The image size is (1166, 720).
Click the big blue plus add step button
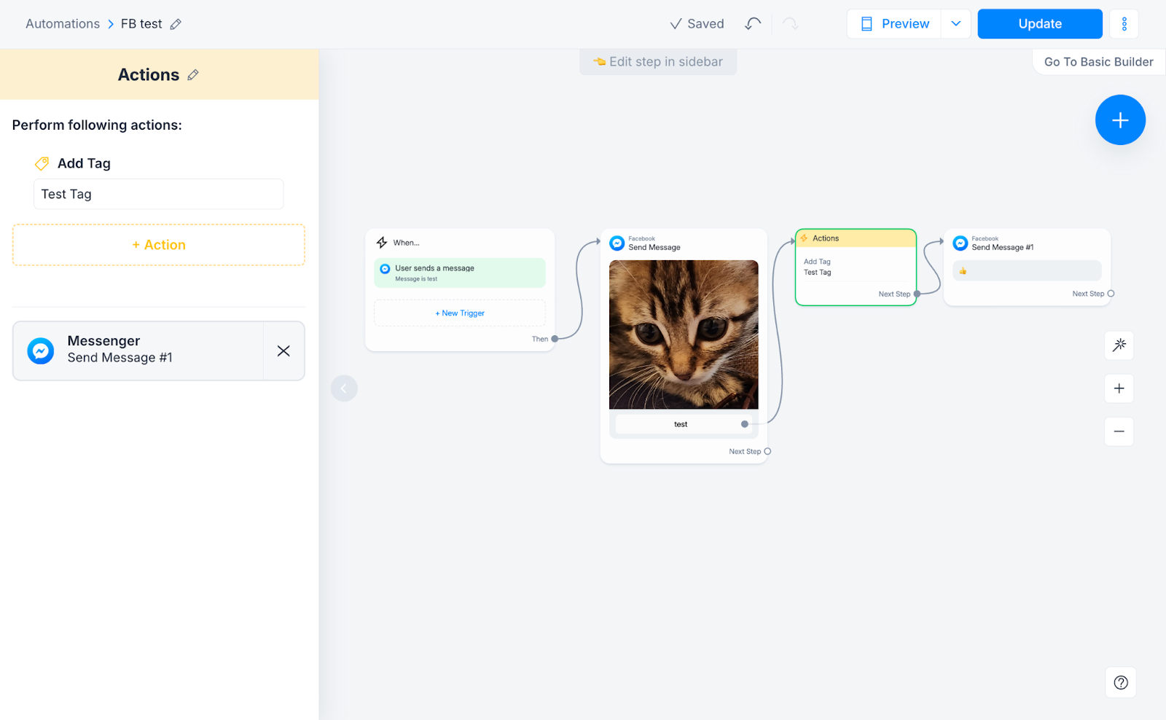(x=1120, y=120)
